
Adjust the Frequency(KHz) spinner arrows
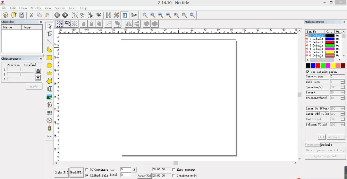point(342,98)
